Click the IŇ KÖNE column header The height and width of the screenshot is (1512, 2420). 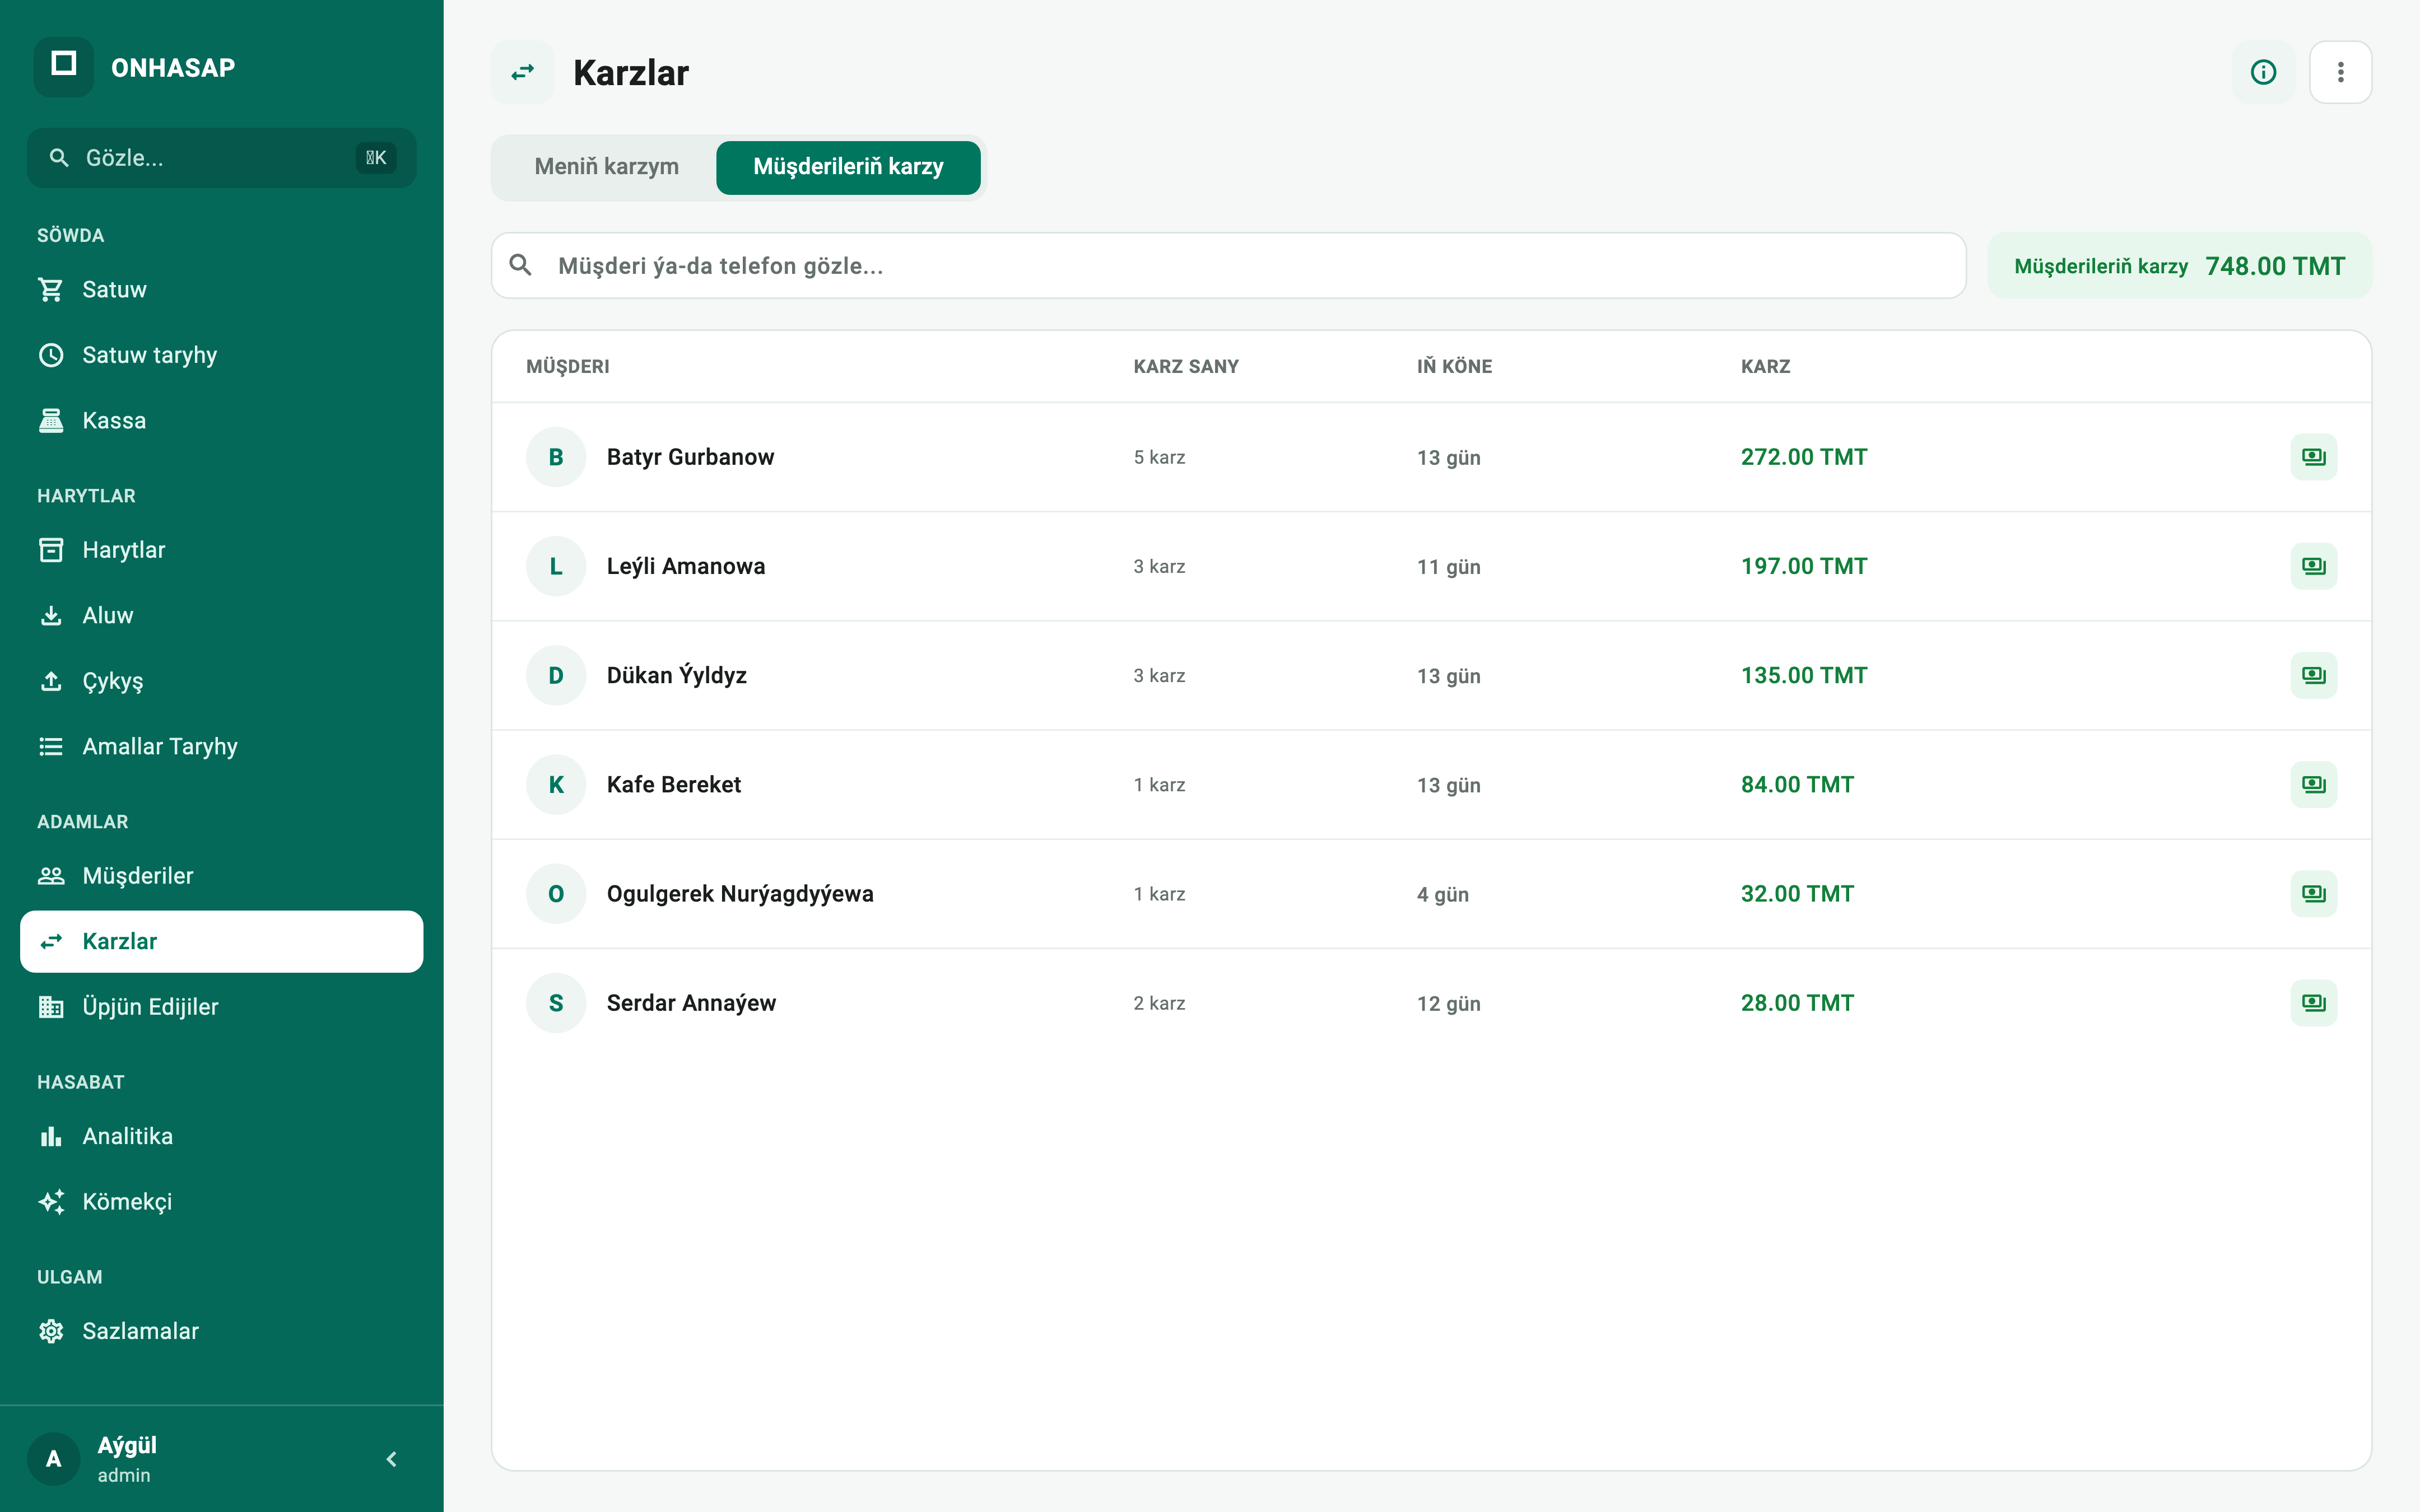point(1454,367)
